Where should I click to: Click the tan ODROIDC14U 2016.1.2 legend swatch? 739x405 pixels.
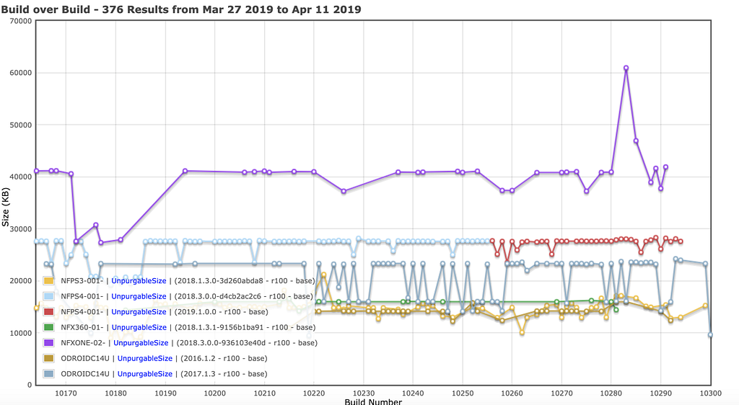(x=48, y=358)
